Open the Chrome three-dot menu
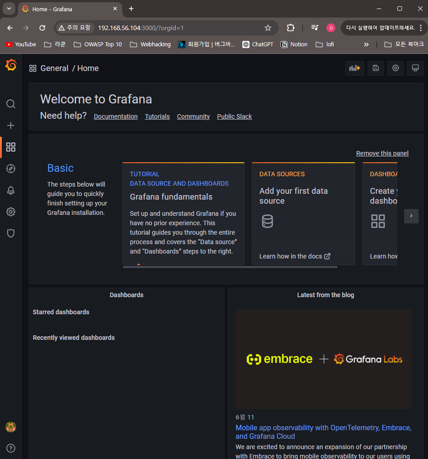 [421, 28]
